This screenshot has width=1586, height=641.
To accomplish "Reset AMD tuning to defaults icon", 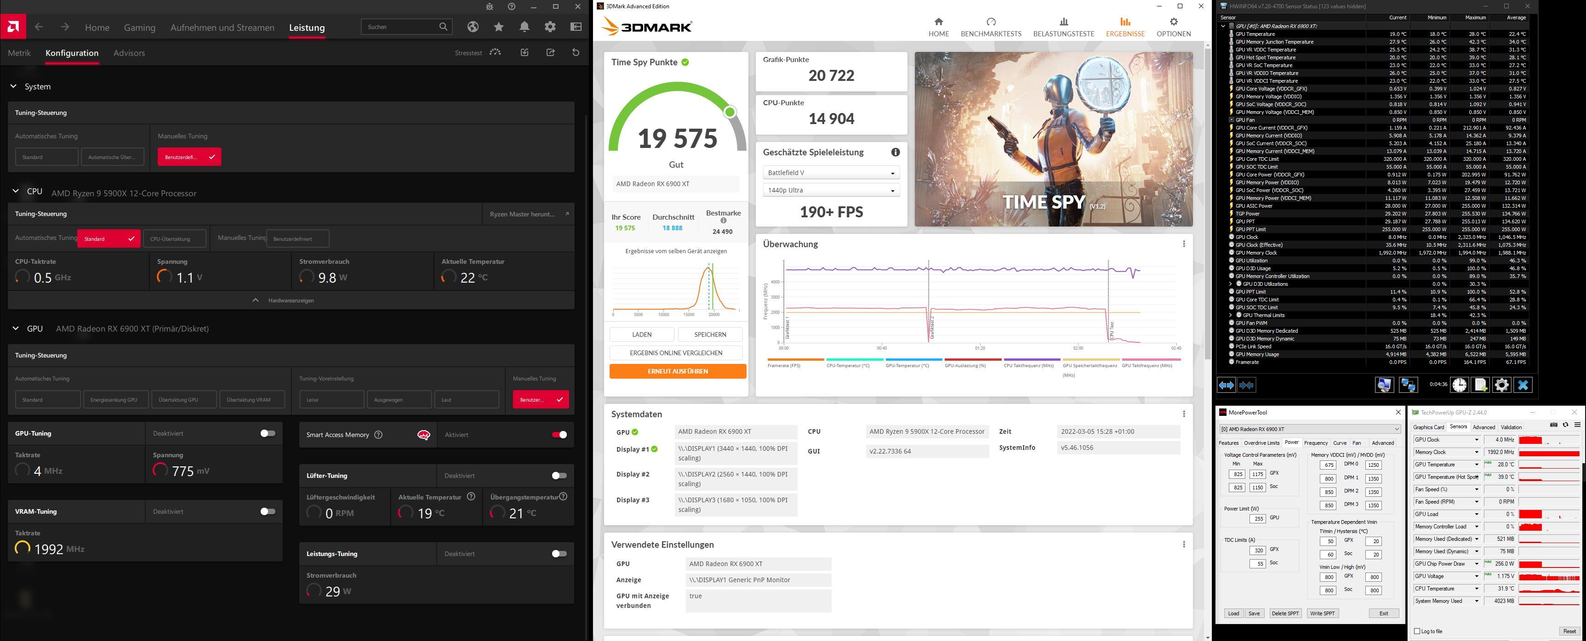I will point(576,53).
